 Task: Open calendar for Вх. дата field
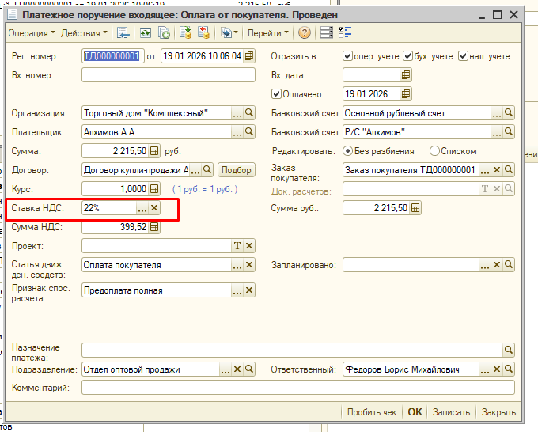tap(406, 75)
